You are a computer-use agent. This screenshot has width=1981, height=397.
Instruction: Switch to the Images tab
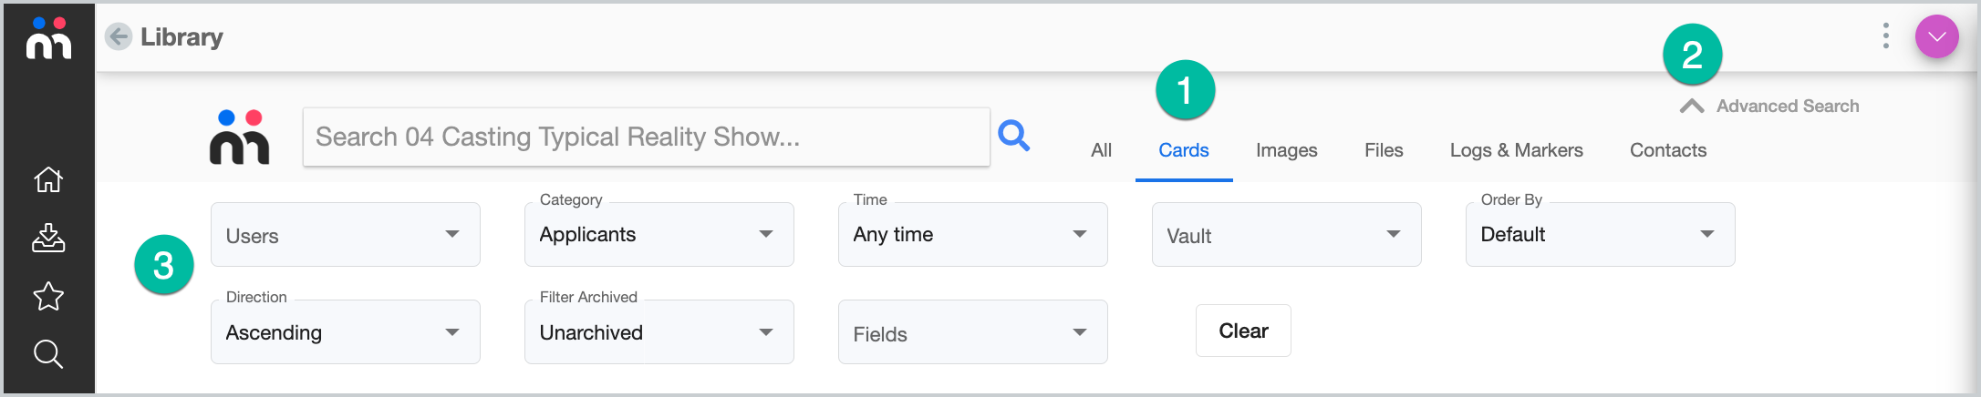point(1286,150)
